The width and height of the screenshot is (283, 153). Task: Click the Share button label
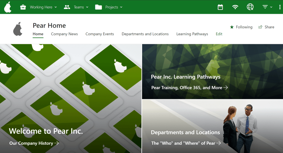pyautogui.click(x=269, y=27)
